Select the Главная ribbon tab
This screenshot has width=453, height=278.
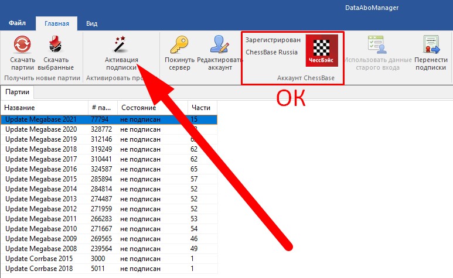(x=56, y=24)
